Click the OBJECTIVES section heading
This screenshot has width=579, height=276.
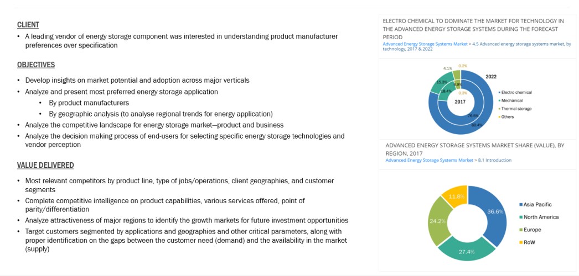tap(36, 65)
